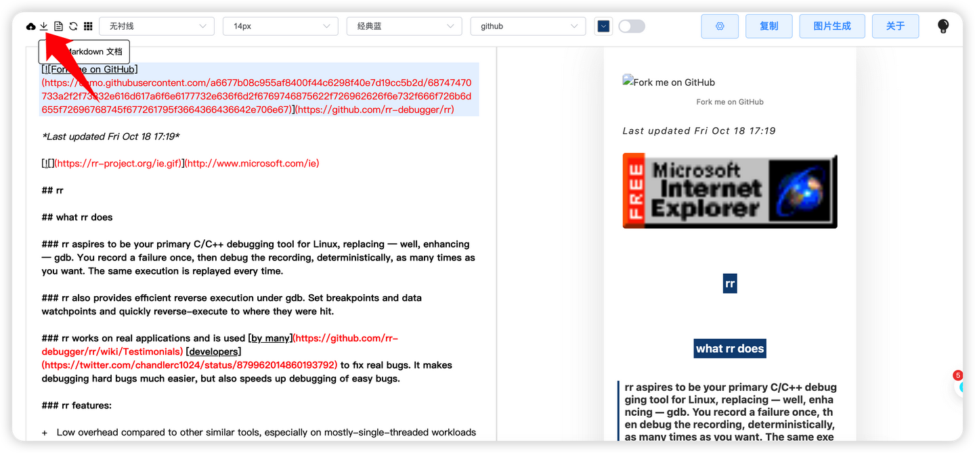975x453 pixels.
Task: Open the grid layout icon in the toolbar
Action: tap(88, 26)
